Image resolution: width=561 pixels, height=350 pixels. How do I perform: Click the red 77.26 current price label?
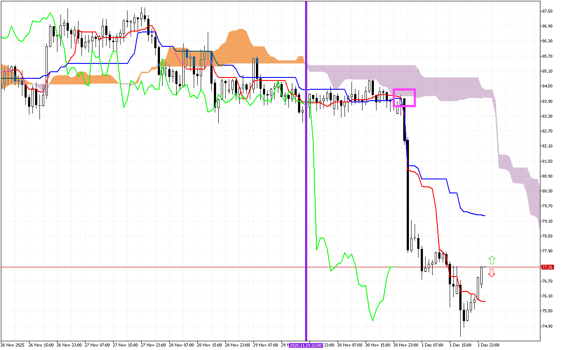coord(547,267)
